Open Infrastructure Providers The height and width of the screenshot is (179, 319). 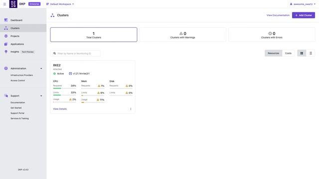(x=21, y=75)
